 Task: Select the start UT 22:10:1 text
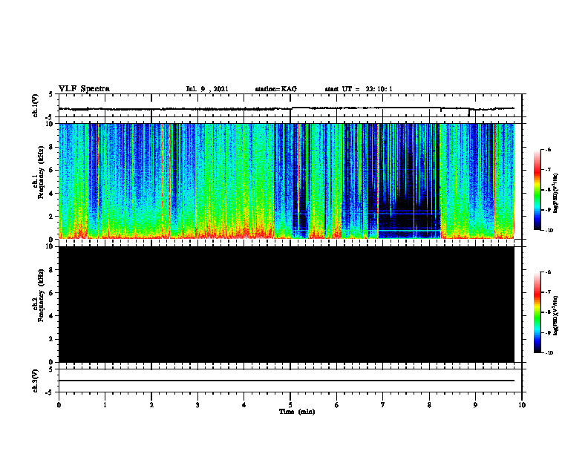click(x=359, y=89)
